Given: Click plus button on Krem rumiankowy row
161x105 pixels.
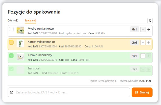Looking at the screenshot, I should pyautogui.click(x=149, y=56).
